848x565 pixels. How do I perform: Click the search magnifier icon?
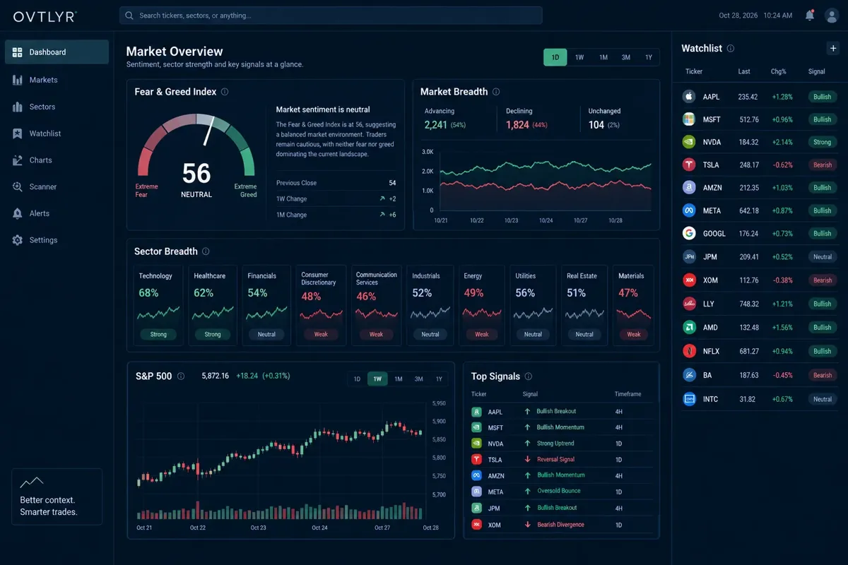pyautogui.click(x=130, y=15)
